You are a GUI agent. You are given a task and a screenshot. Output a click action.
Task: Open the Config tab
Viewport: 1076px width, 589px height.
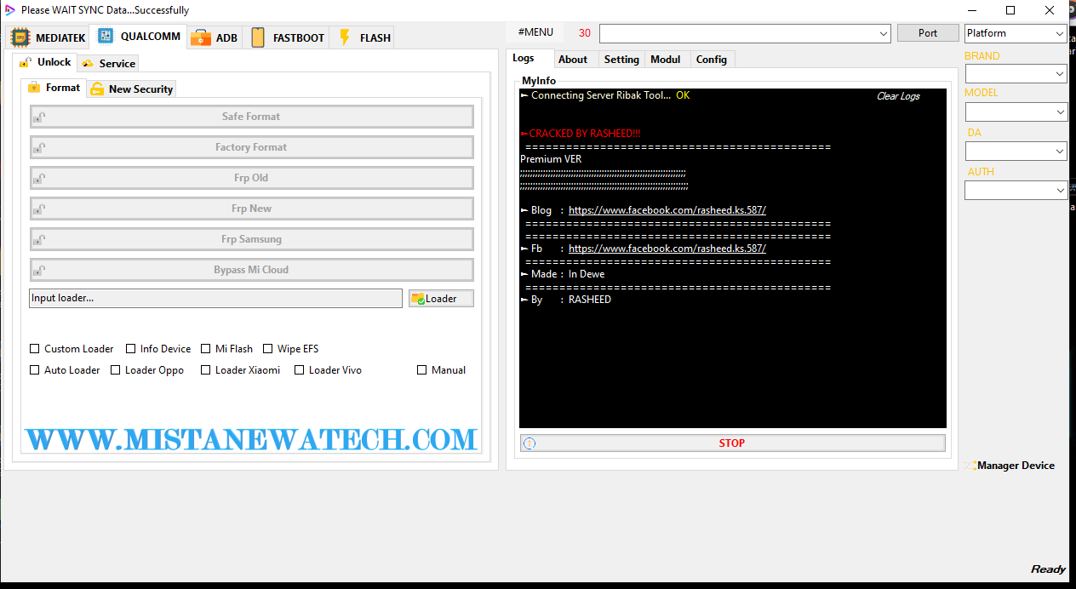[x=712, y=60]
